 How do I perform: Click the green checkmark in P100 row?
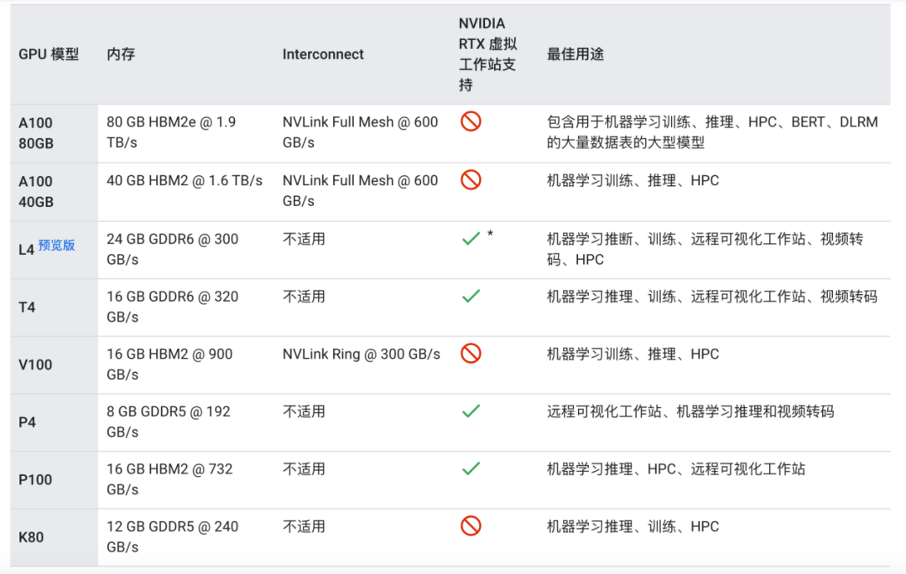[471, 468]
